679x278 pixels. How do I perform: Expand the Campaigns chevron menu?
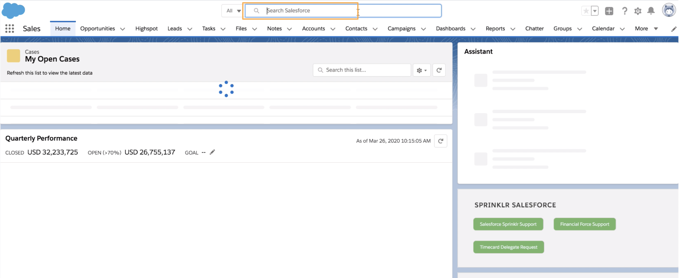(x=423, y=29)
